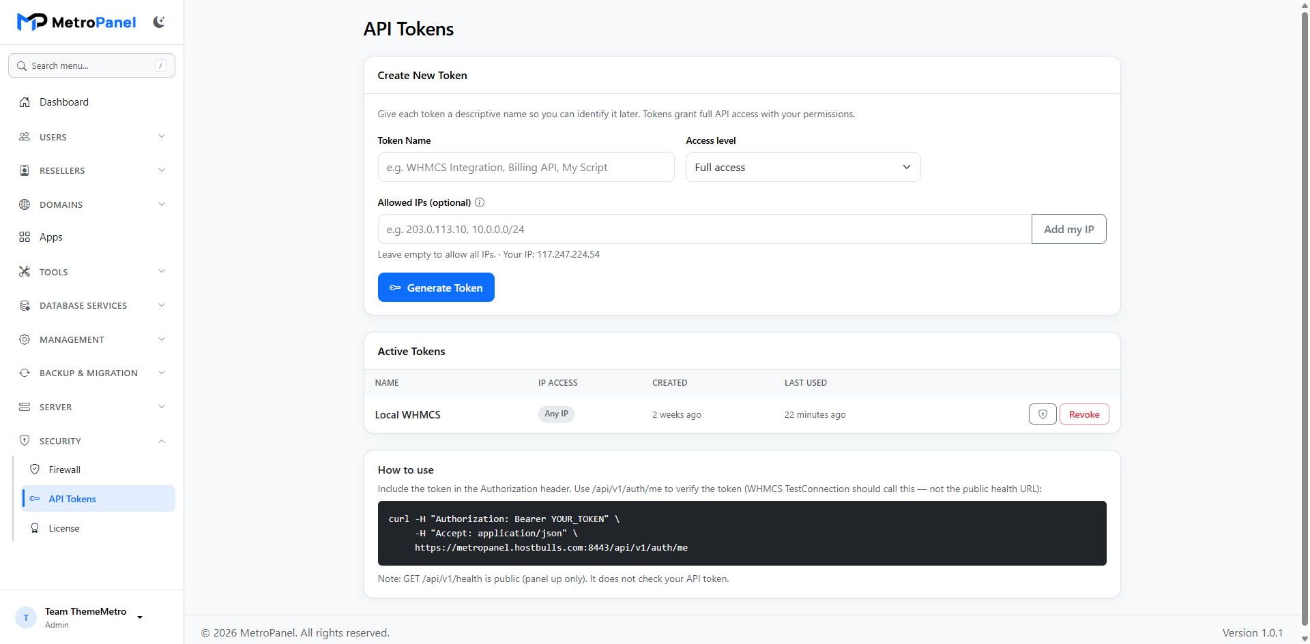The image size is (1310, 644).
Task: Click the Any IP badge
Action: 556,414
